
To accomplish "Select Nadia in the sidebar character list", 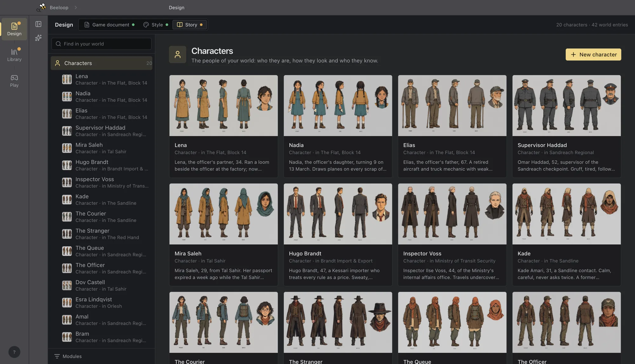I will point(102,97).
